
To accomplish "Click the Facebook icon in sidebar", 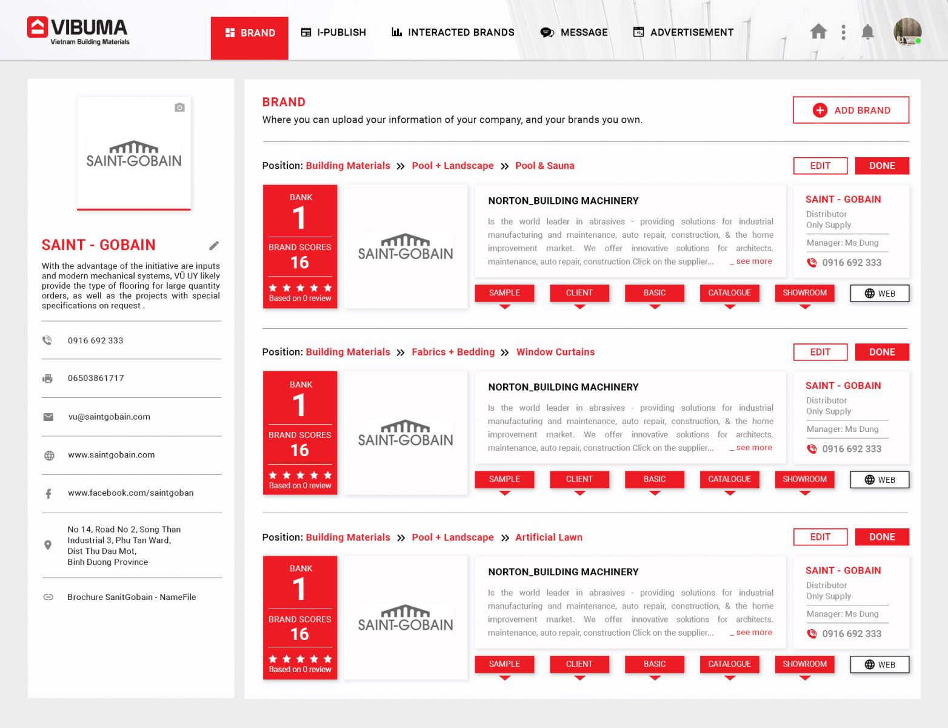I will click(x=48, y=493).
